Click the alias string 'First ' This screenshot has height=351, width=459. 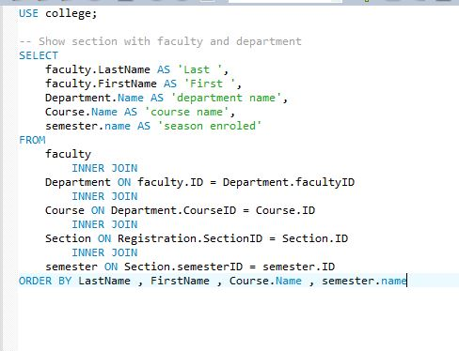210,84
